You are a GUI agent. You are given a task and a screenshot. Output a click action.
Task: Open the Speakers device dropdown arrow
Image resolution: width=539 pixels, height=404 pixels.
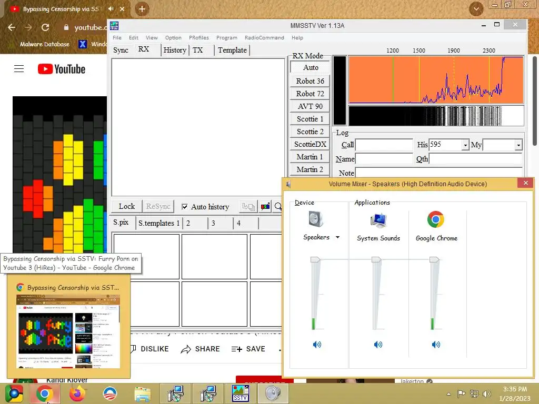337,237
